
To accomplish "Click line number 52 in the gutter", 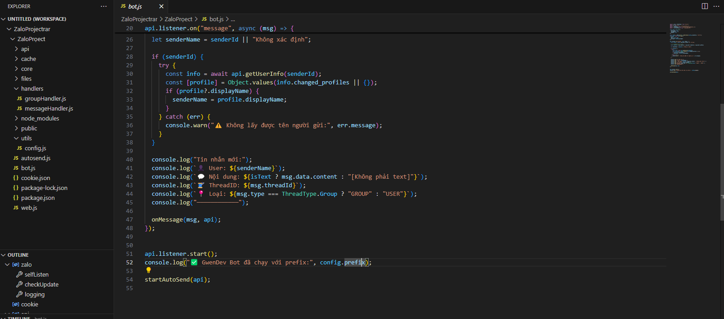I will (129, 262).
